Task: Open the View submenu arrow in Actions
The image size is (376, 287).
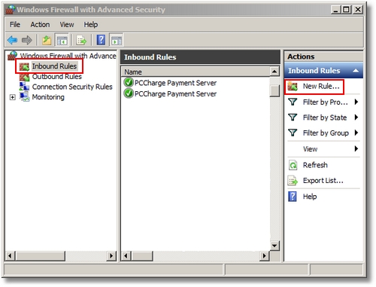Action: click(x=356, y=148)
